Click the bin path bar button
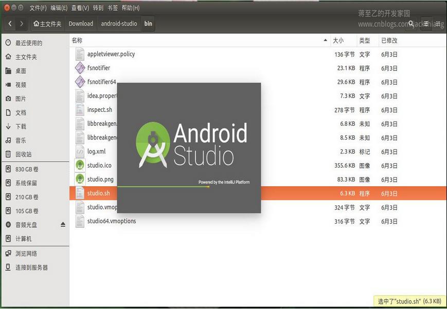 point(148,24)
